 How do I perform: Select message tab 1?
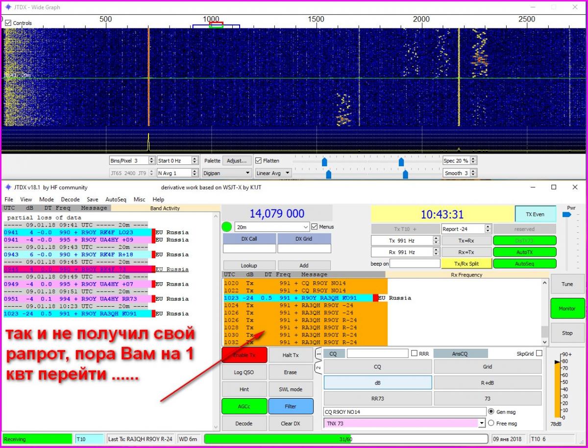[318, 353]
